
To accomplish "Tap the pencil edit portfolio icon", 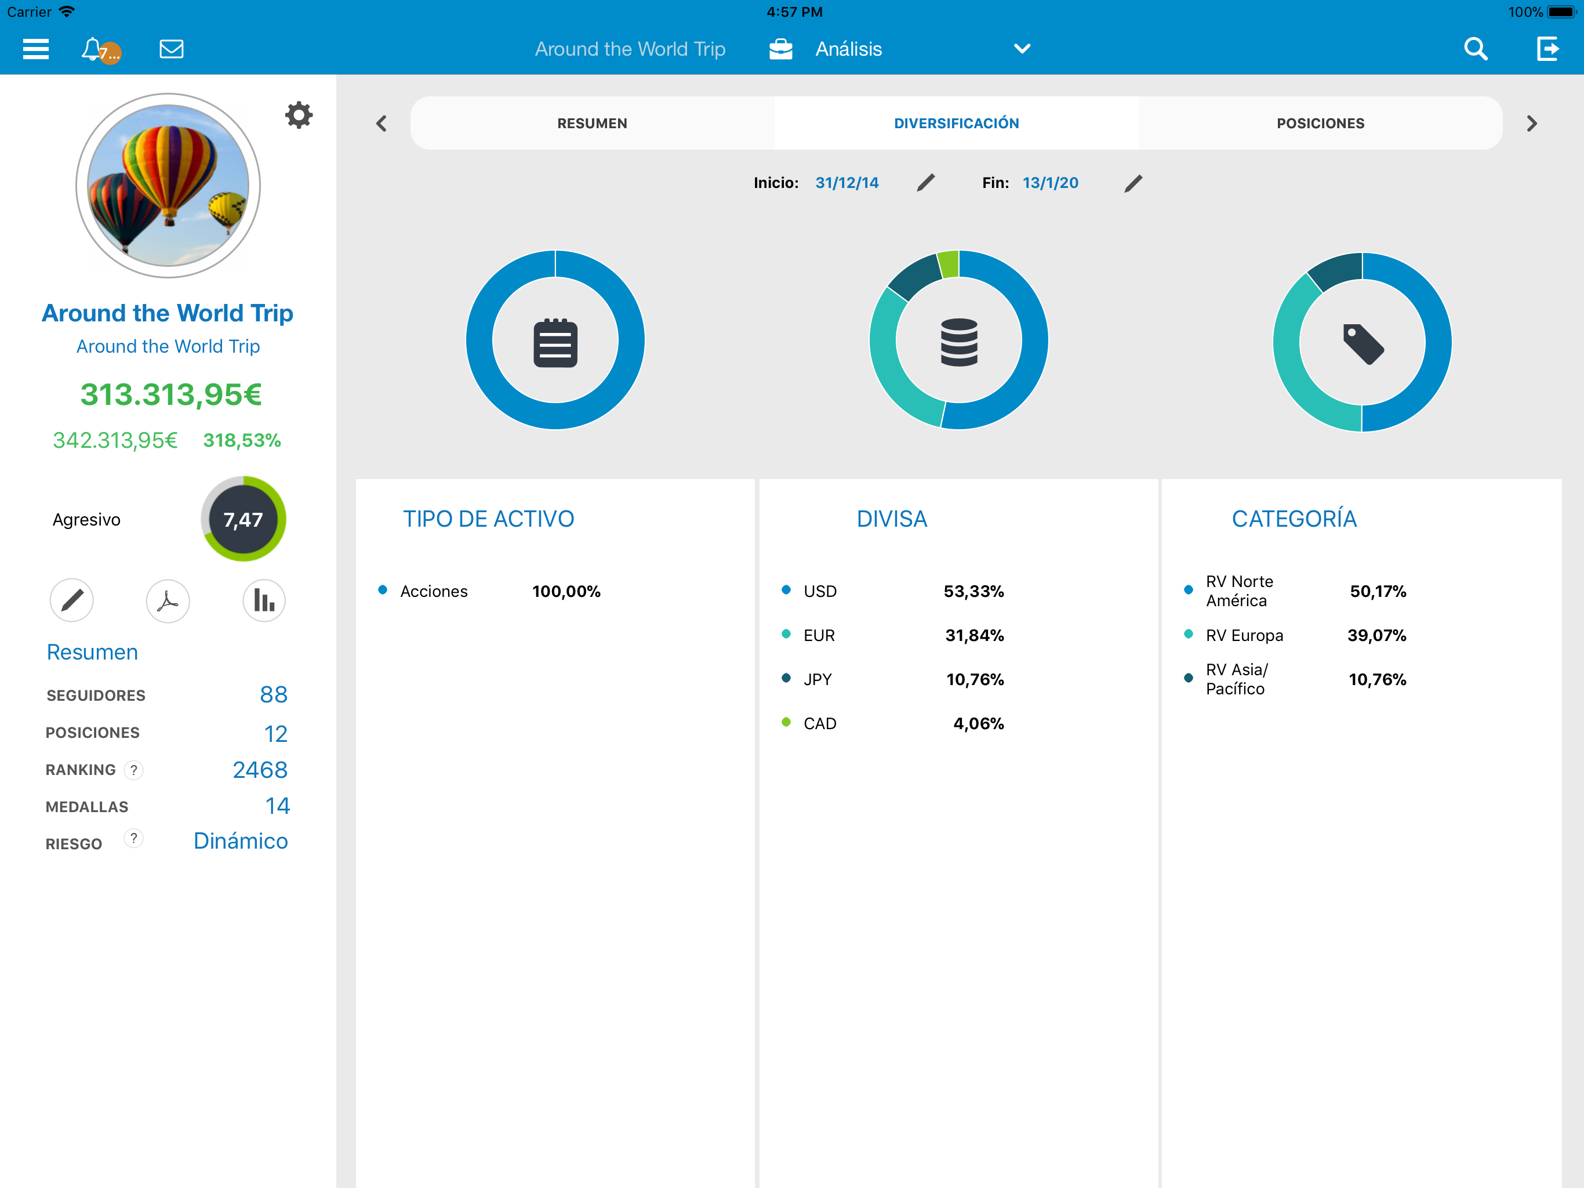I will pyautogui.click(x=72, y=600).
